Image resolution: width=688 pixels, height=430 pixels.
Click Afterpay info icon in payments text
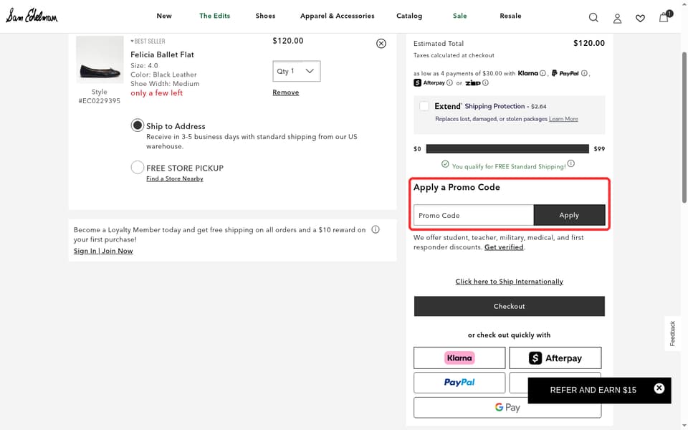[449, 82]
